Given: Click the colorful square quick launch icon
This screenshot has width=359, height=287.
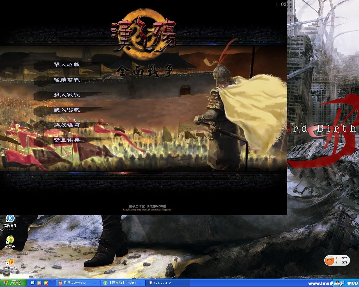Looking at the screenshot, I should (x=39, y=283).
